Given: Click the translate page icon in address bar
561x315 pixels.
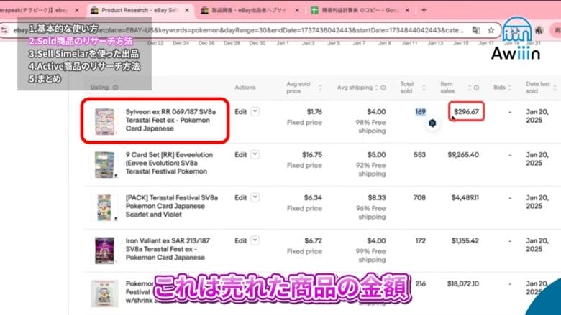Looking at the screenshot, I should coord(476,30).
